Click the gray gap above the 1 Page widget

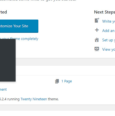[65, 62]
